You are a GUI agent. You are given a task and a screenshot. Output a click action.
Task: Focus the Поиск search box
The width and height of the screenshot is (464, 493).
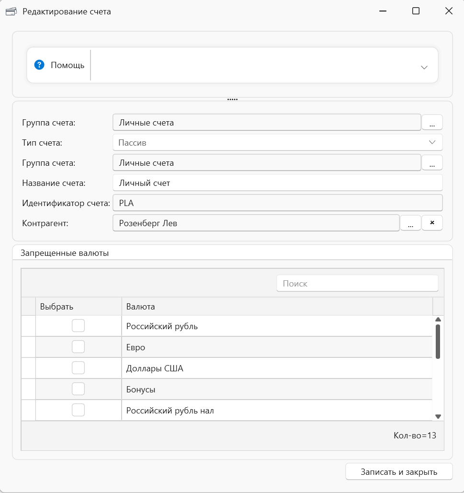click(x=358, y=284)
